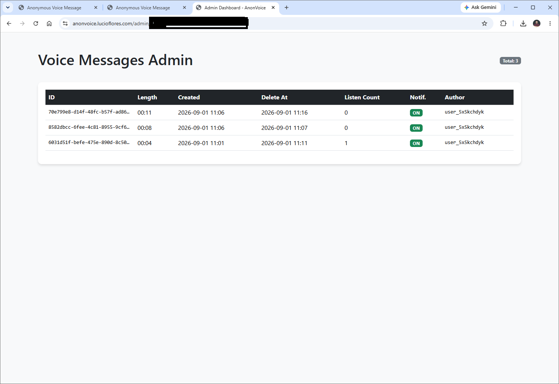Click the 00:04 length value
This screenshot has width=559, height=384.
pos(145,143)
